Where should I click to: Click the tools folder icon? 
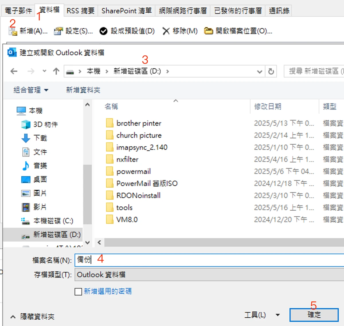point(110,207)
